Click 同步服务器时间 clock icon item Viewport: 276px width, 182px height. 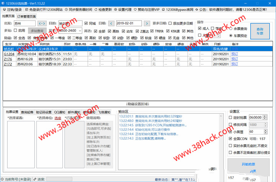[79, 10]
